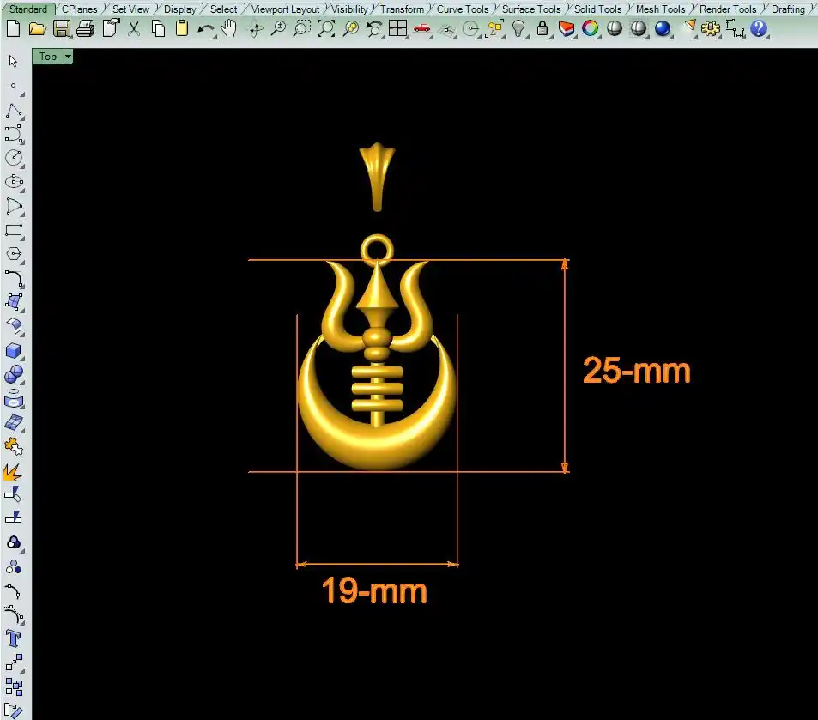Toggle the padlock lock objects icon
This screenshot has height=720, width=818.
542,29
